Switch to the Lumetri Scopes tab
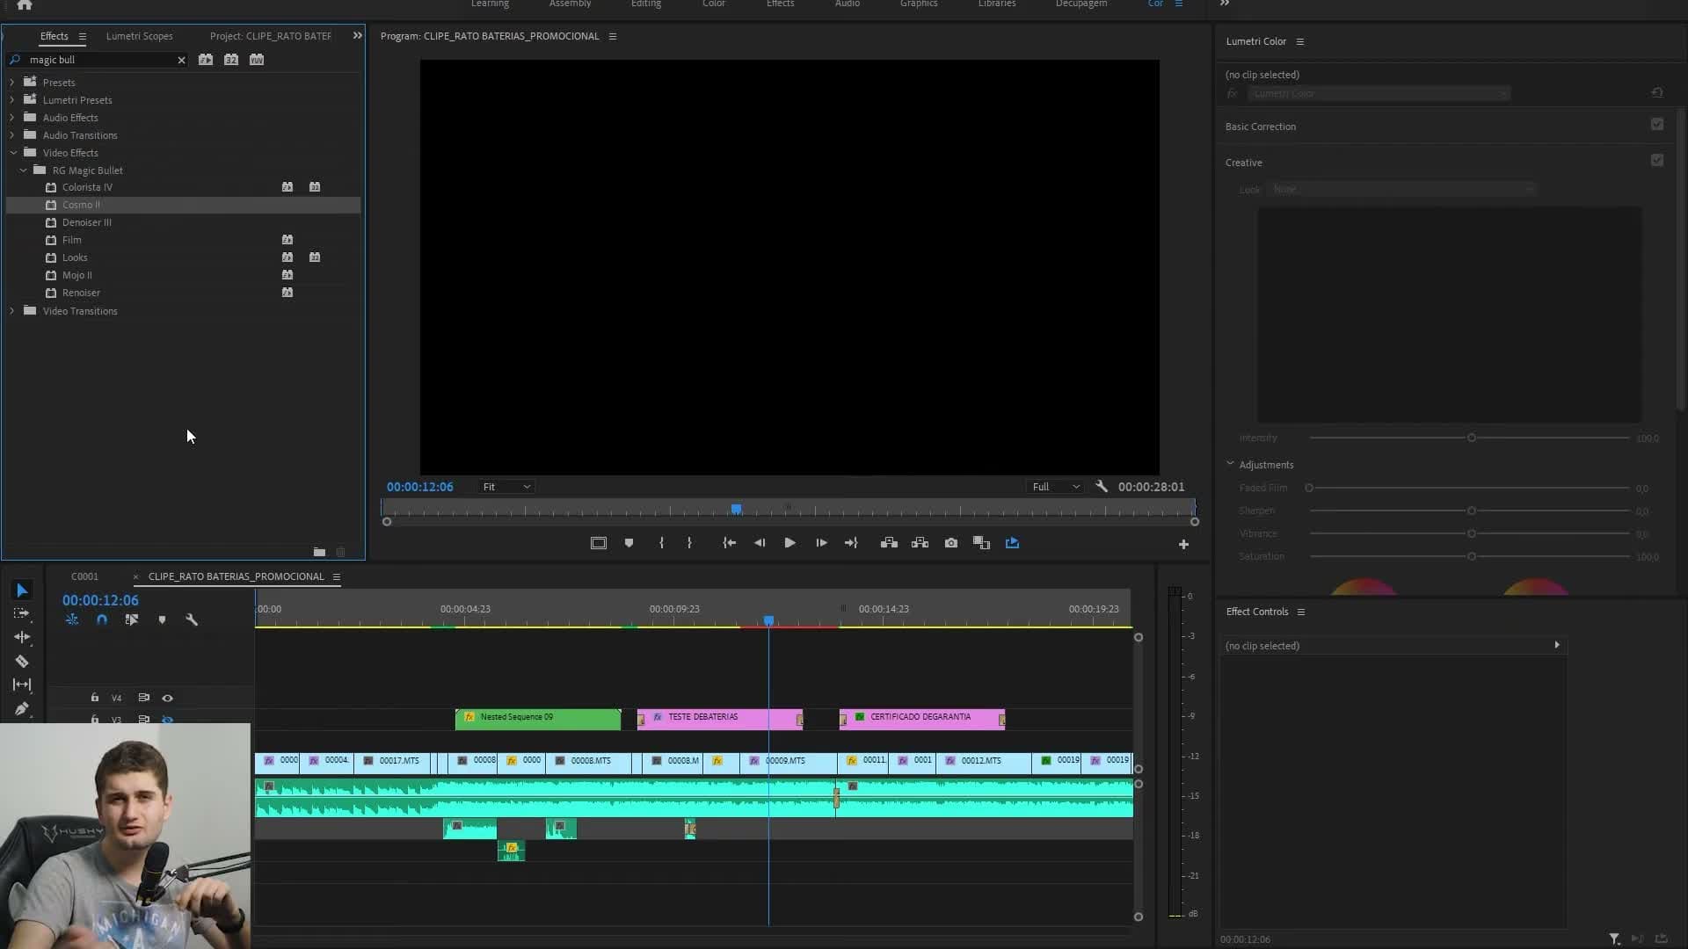 [139, 36]
